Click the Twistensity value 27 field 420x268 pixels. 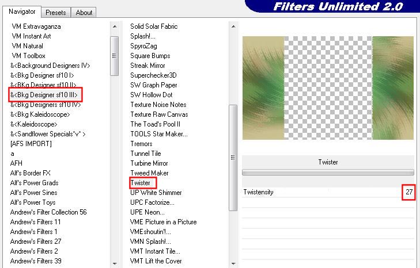(408, 192)
